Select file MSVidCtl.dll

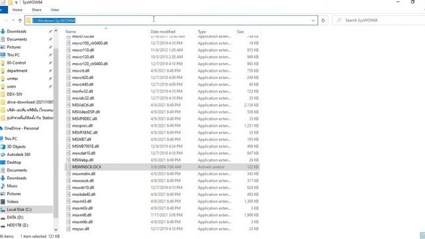point(82,105)
